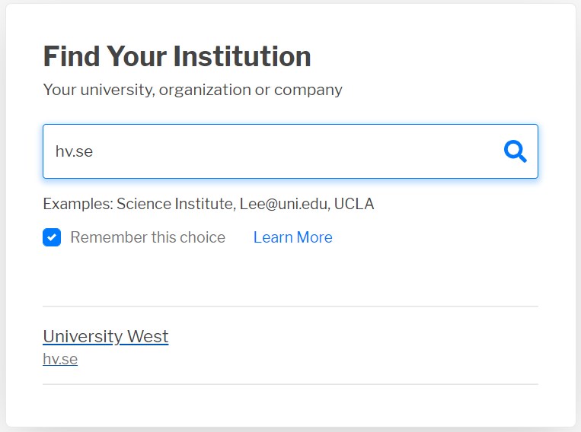This screenshot has width=581, height=432.
Task: Submit the institution search via search icon
Action: point(516,151)
